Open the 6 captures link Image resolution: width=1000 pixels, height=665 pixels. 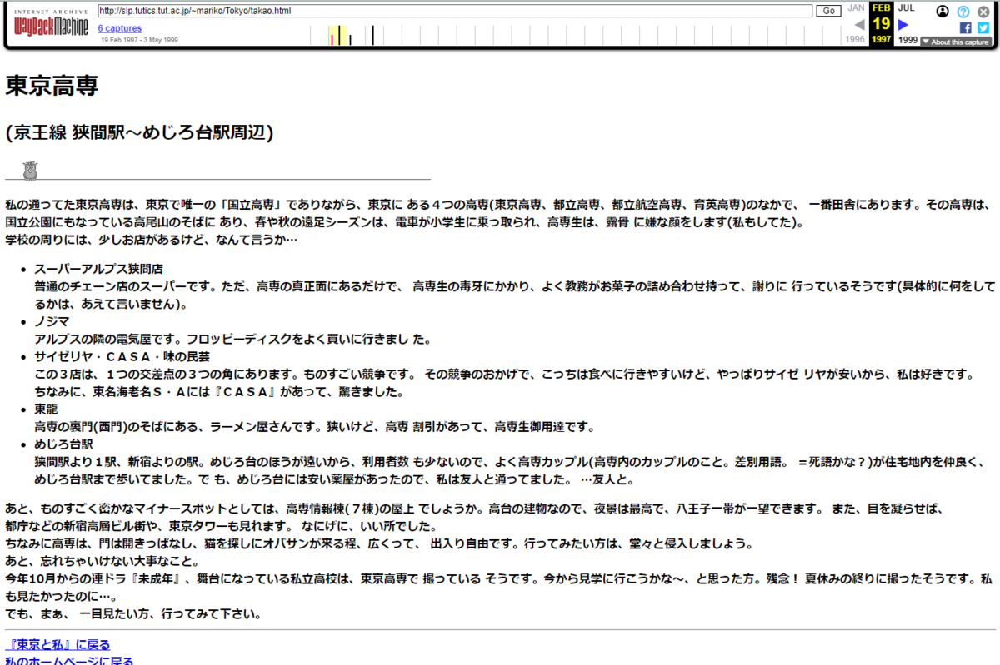click(x=119, y=28)
